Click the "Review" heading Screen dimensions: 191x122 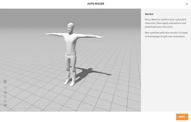pos(149,14)
